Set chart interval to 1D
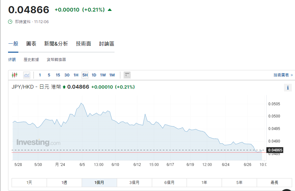Screen dimensions: 295x191 (x=94, y=75)
